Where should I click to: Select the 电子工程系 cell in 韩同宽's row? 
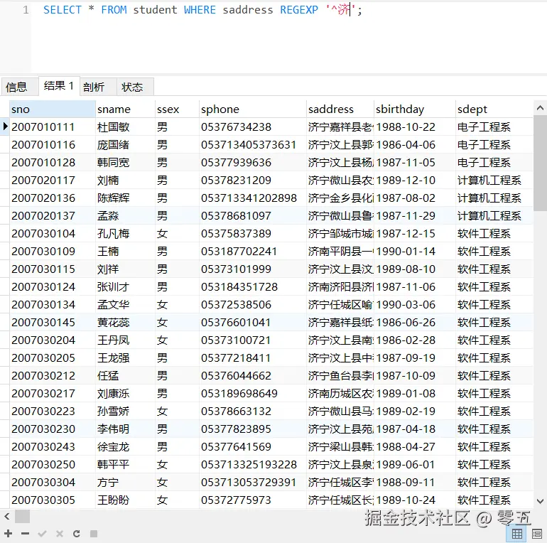coord(494,163)
